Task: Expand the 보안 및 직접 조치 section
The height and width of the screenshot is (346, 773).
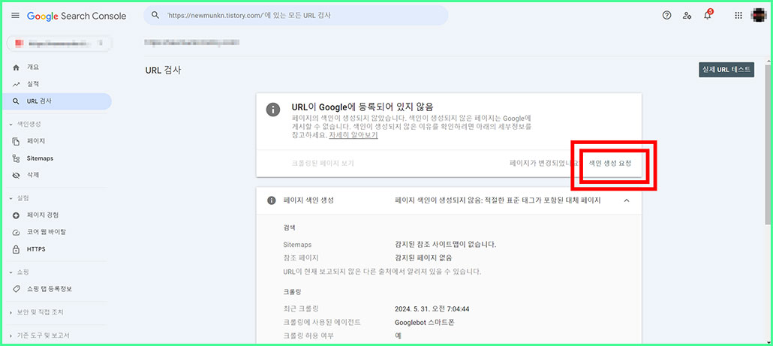Action: (x=37, y=312)
